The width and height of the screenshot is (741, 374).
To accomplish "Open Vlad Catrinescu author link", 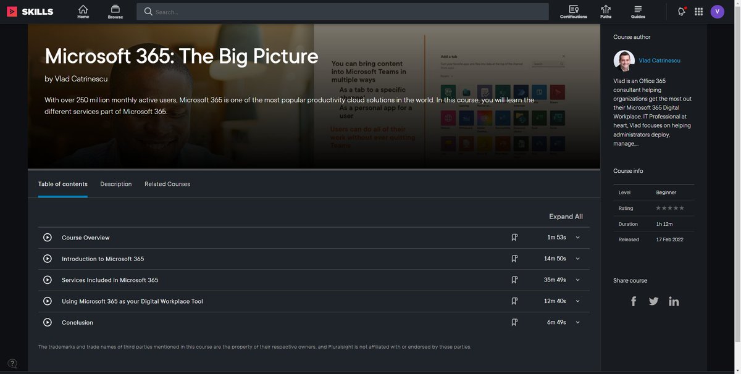I will click(x=660, y=60).
